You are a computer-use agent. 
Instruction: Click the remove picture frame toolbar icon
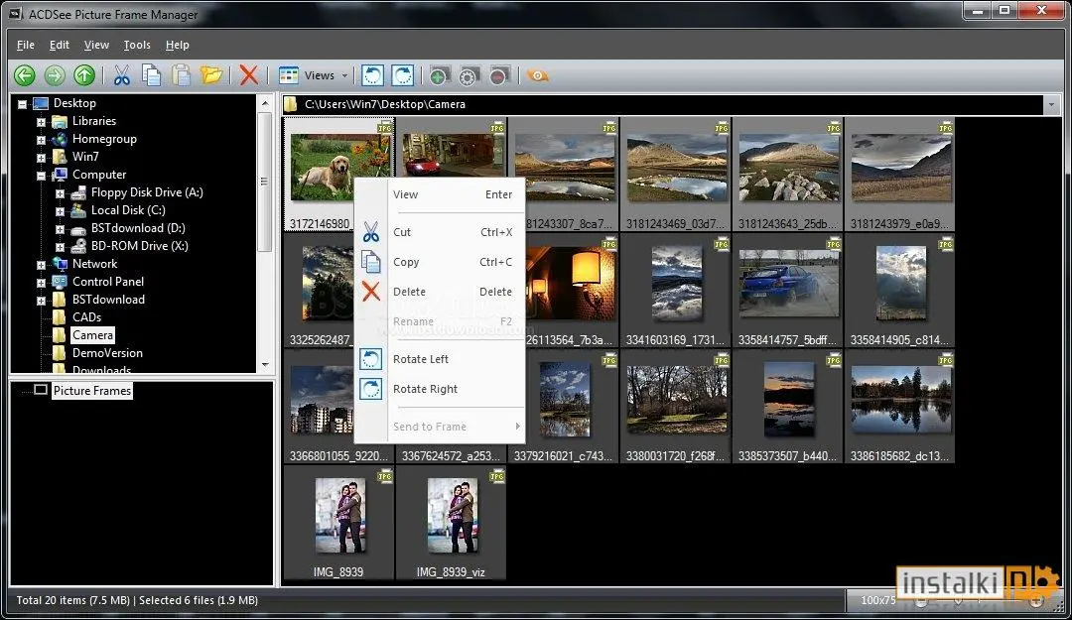(499, 75)
